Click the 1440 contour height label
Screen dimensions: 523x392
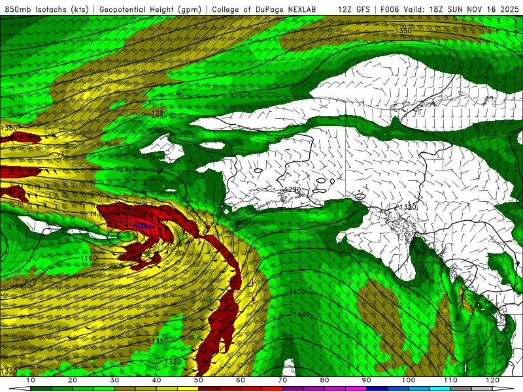pyautogui.click(x=301, y=314)
